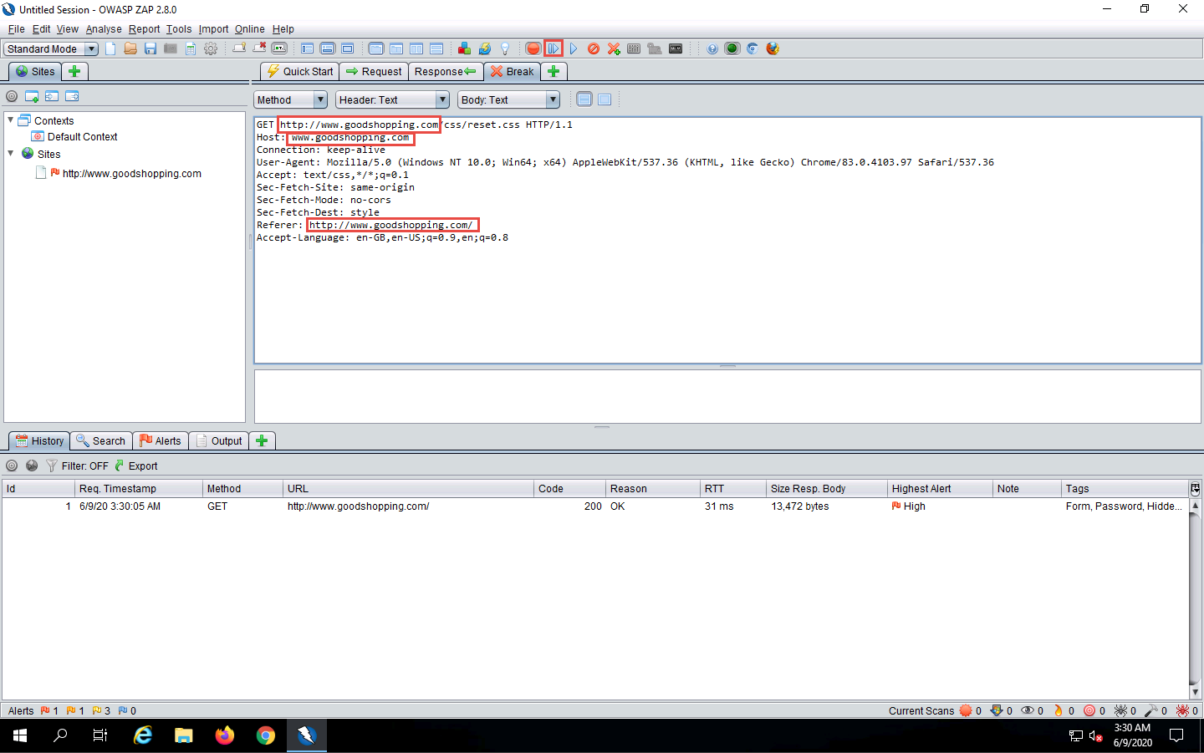
Task: Click the light bulb tips icon
Action: coord(504,48)
